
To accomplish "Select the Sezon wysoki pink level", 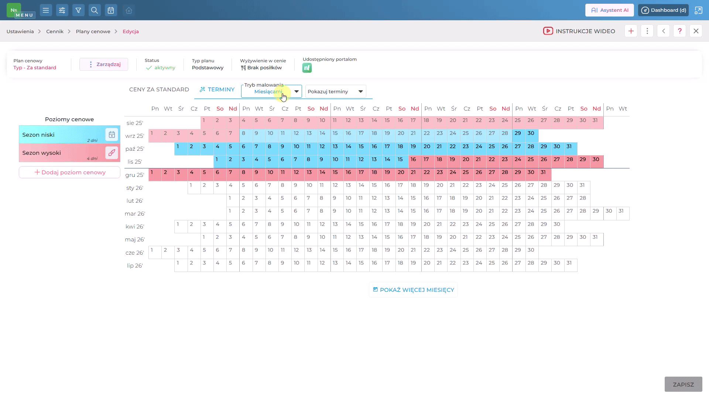I will (x=69, y=153).
